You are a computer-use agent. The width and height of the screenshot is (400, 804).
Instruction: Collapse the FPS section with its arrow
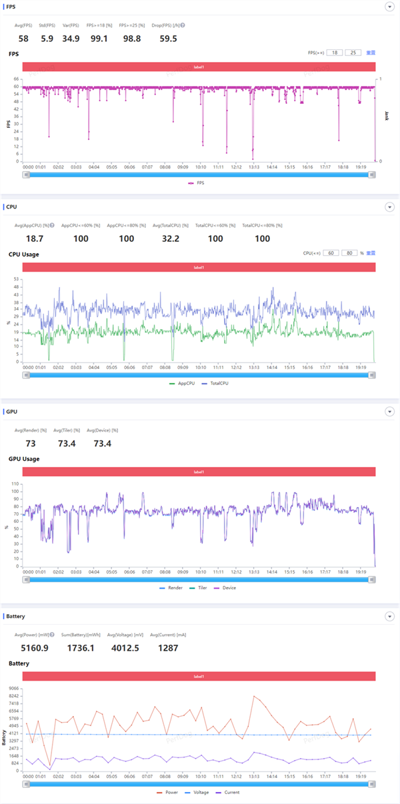coord(389,7)
